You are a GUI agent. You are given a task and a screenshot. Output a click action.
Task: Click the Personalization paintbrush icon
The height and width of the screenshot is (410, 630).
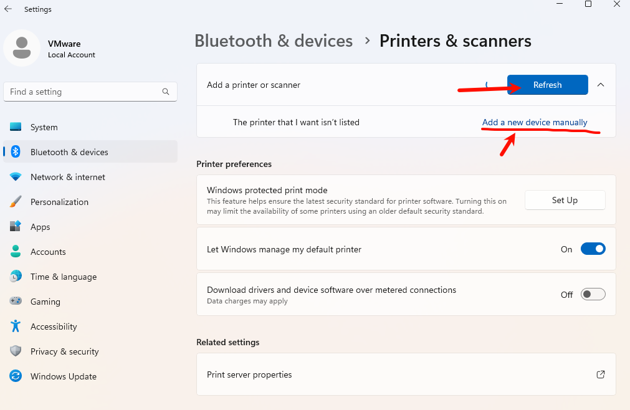coord(16,202)
